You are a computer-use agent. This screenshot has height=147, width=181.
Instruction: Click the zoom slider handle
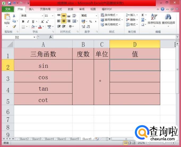click(x=164, y=143)
